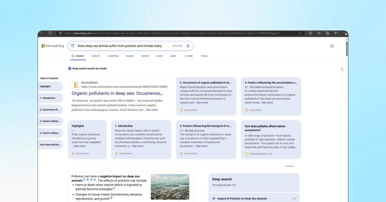Click See more in Microbial biotransformation card
The image size is (386, 202).
(x=267, y=103)
